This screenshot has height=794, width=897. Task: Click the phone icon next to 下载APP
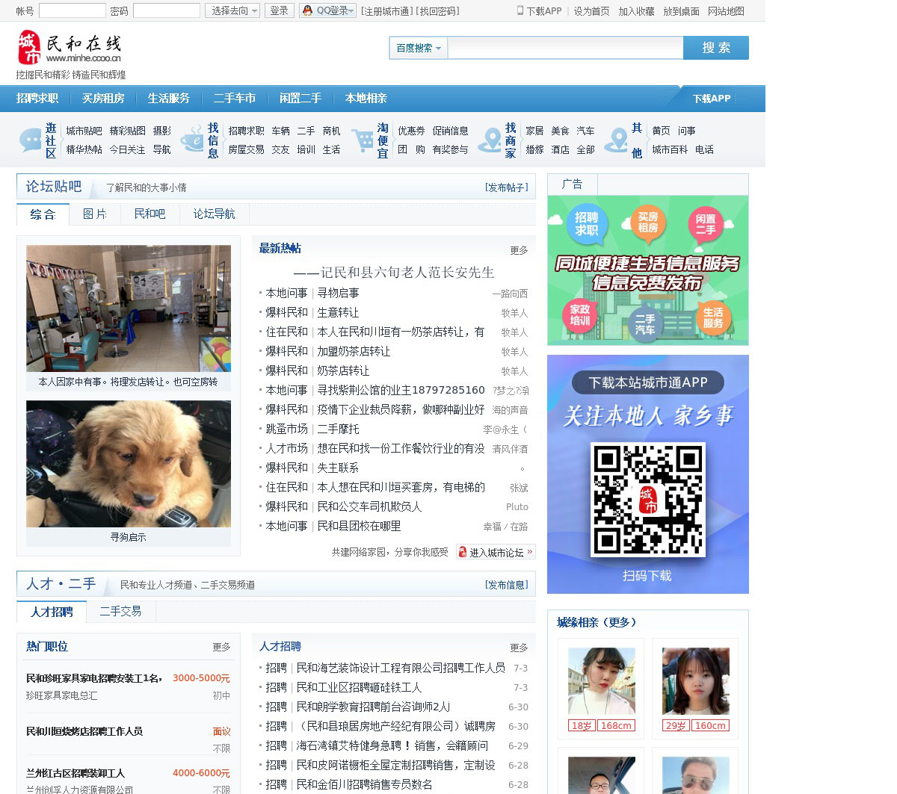point(520,10)
